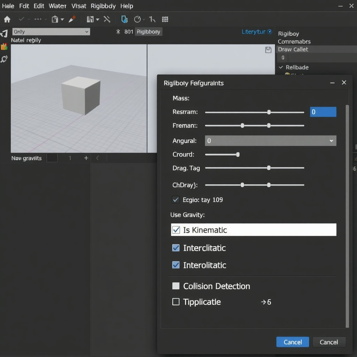The height and width of the screenshot is (357, 357).
Task: Click the Literytur link
Action: (x=253, y=32)
